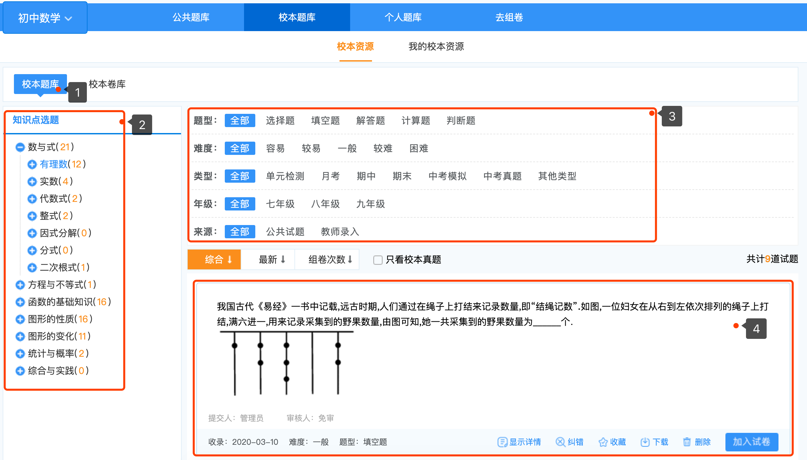Click the 加入试卷 button
Screen dimensions: 807x460
751,442
